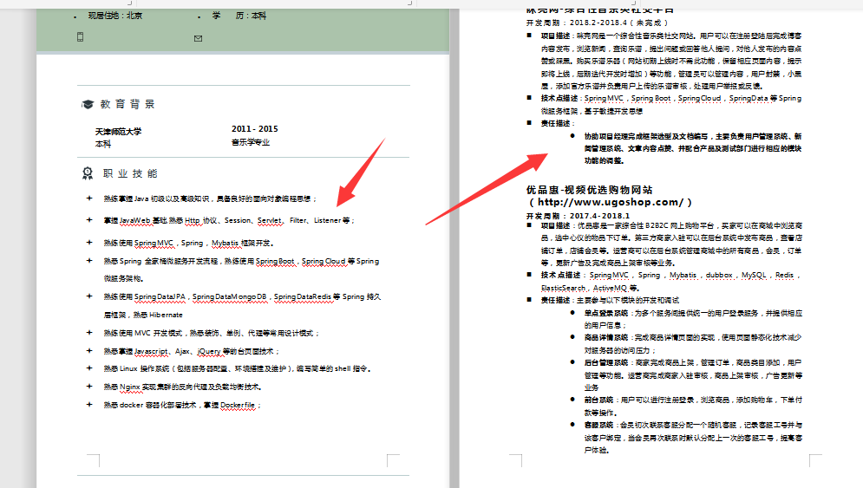Screen dimensions: 863x488
Task: Click the line mentioning SpringDataJPA
Action: [x=242, y=296]
